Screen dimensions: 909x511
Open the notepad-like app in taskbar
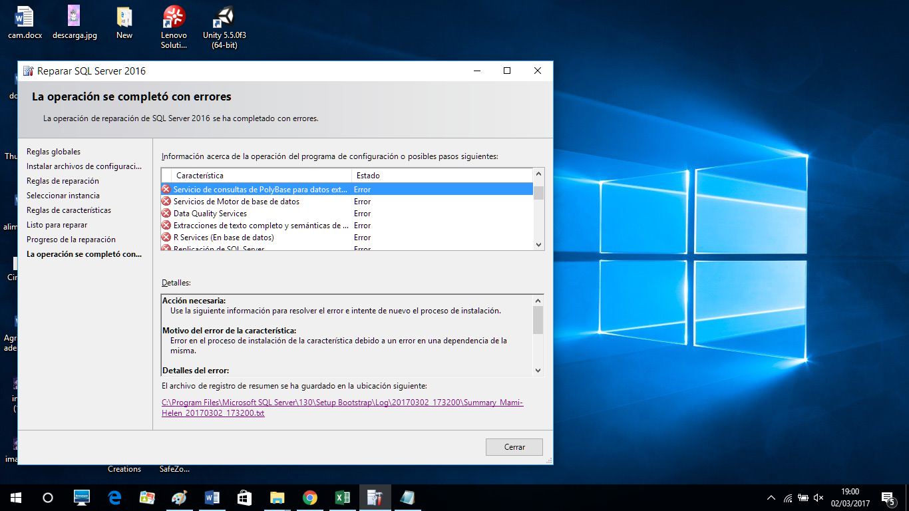(408, 498)
